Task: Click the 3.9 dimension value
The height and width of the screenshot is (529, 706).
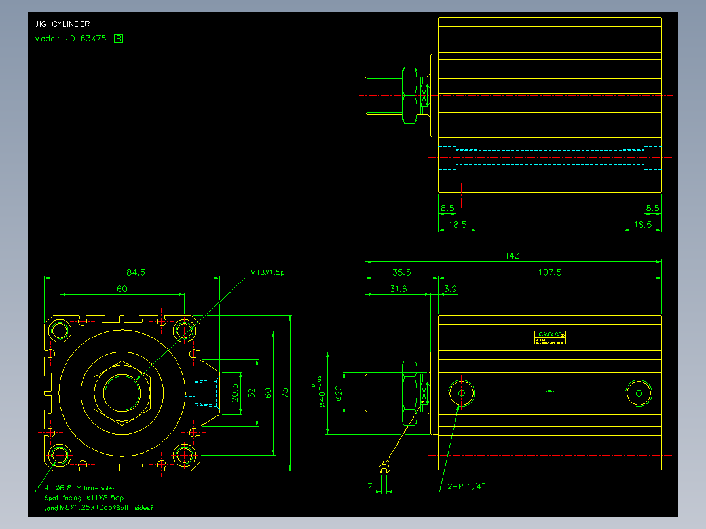Action: point(451,289)
